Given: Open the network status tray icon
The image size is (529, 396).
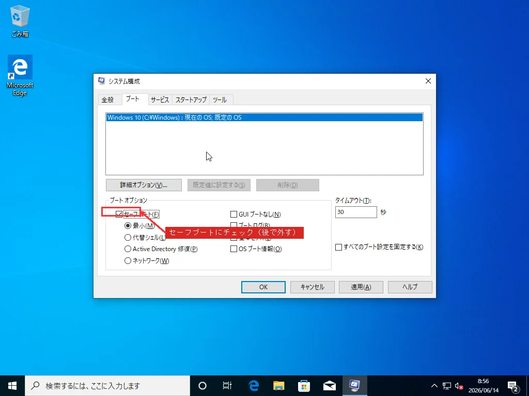Looking at the screenshot, I should [447, 386].
